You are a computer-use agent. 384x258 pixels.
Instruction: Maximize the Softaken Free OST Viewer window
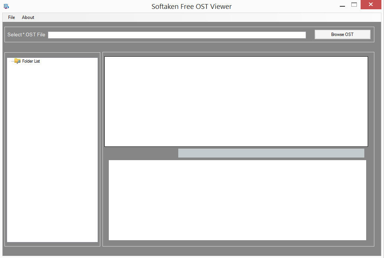354,4
